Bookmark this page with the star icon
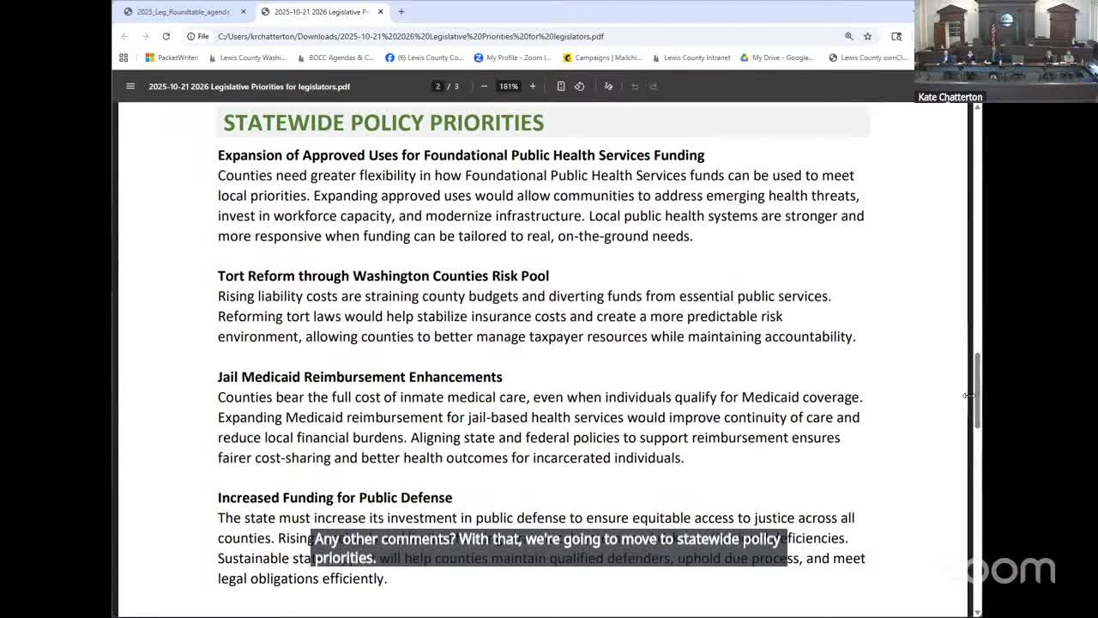Viewport: 1098px width, 618px height. point(867,36)
